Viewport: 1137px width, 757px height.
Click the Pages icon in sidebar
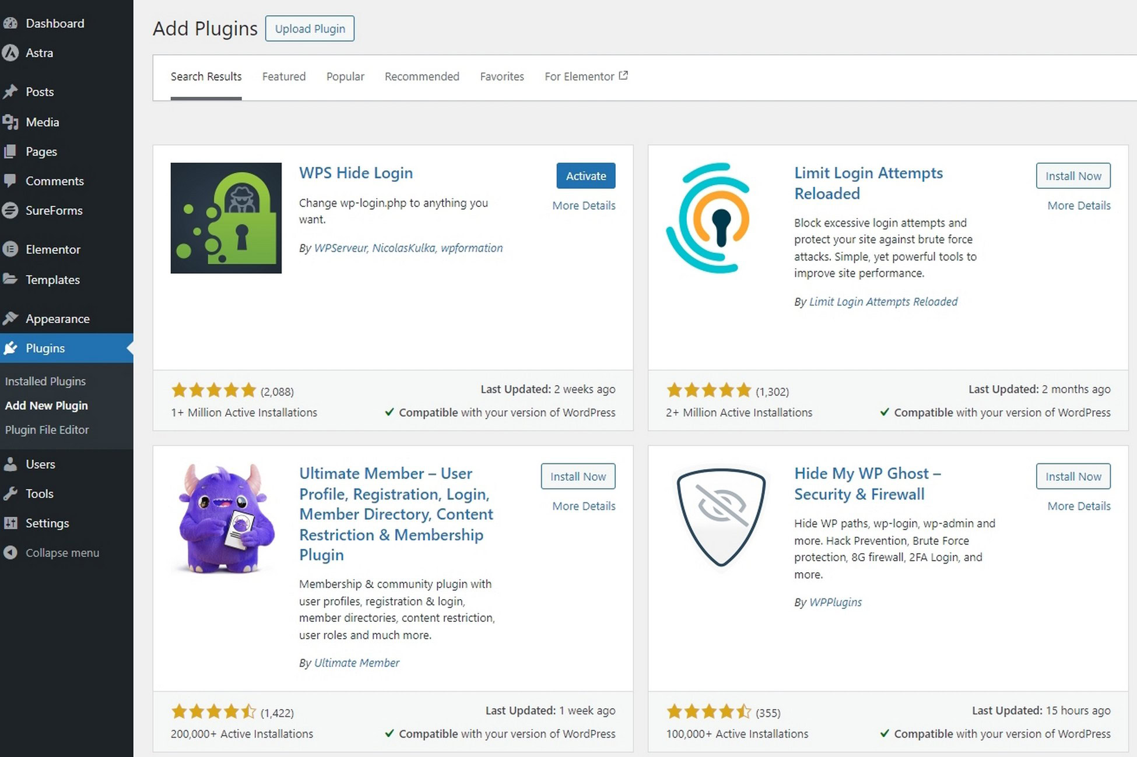(10, 152)
